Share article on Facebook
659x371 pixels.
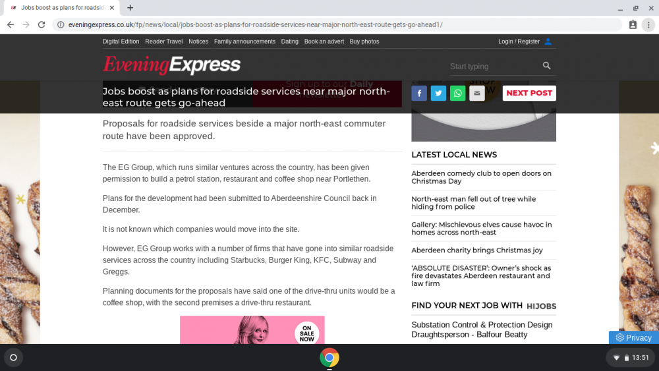[419, 94]
